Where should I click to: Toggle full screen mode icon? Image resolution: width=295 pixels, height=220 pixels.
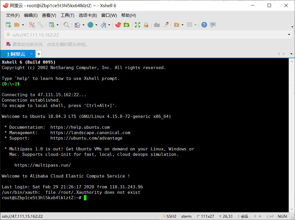[x=138, y=25]
